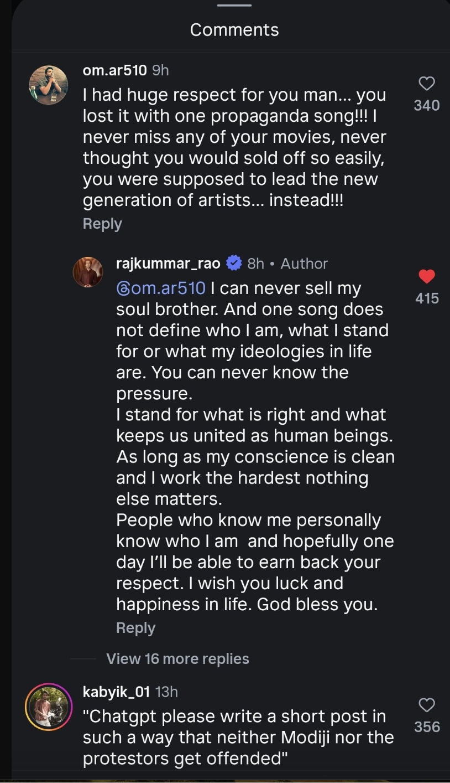Viewport: 450px width, 783px height.
Task: Tap the 415 likes count
Action: tap(427, 298)
